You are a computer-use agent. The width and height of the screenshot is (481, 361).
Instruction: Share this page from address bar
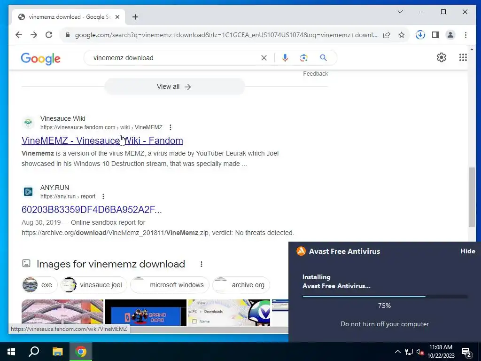[387, 35]
